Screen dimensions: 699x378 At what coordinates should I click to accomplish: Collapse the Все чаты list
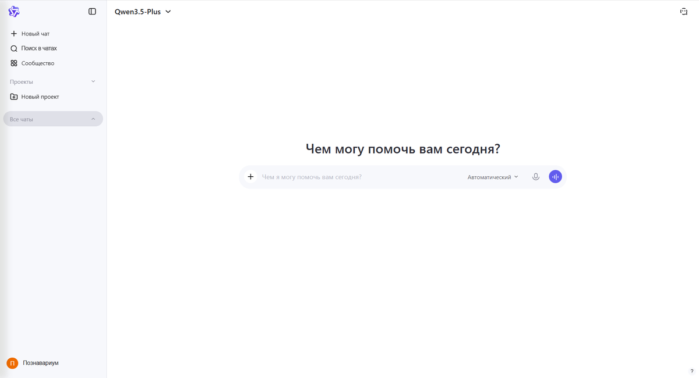click(93, 119)
